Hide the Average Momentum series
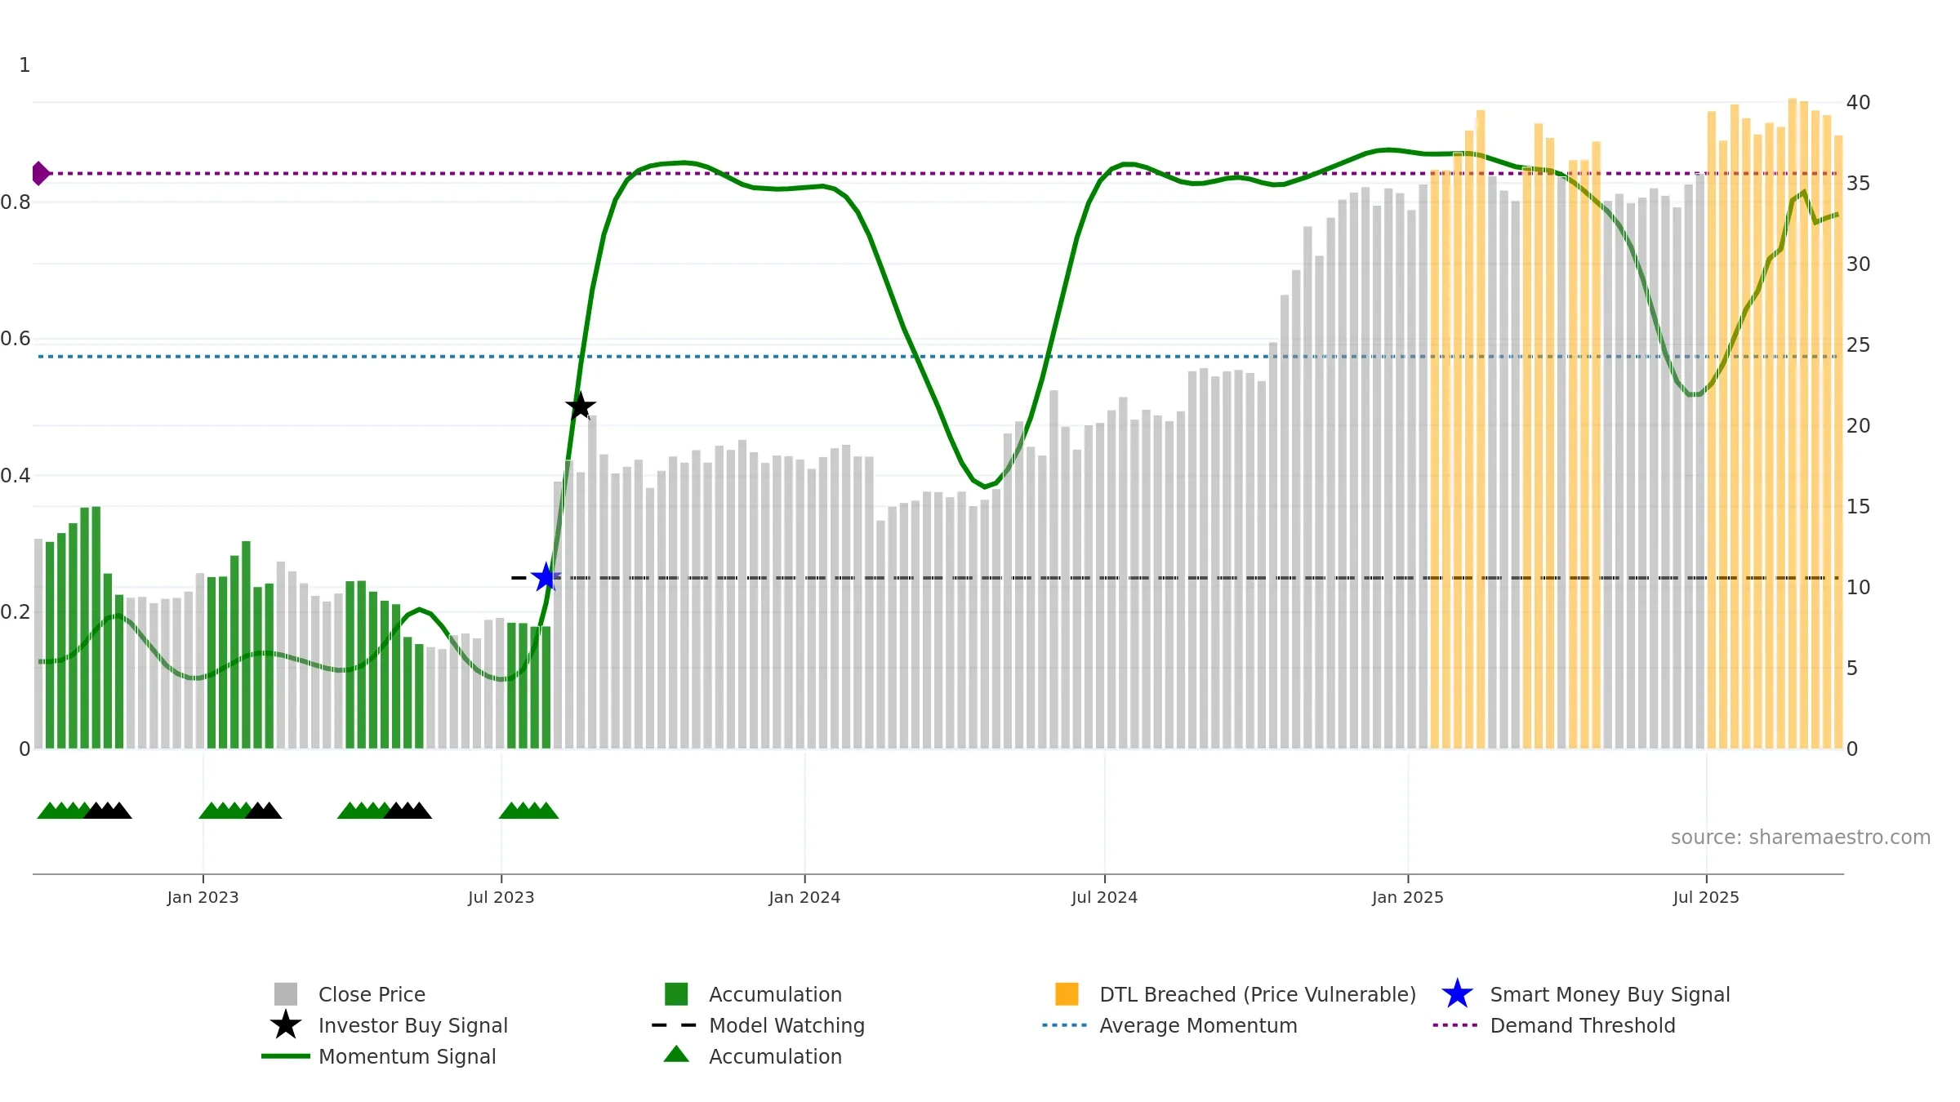This screenshot has width=1960, height=1102. click(1197, 1025)
